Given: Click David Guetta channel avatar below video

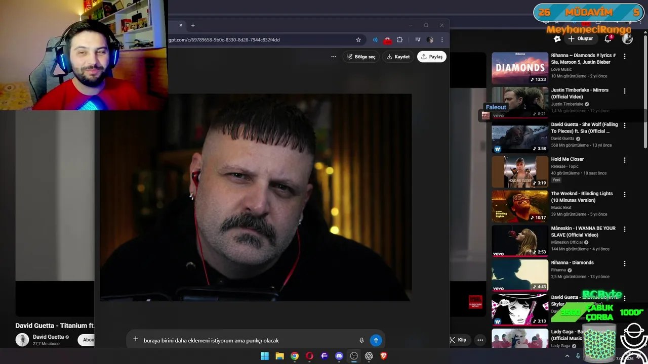Looking at the screenshot, I should pos(22,340).
